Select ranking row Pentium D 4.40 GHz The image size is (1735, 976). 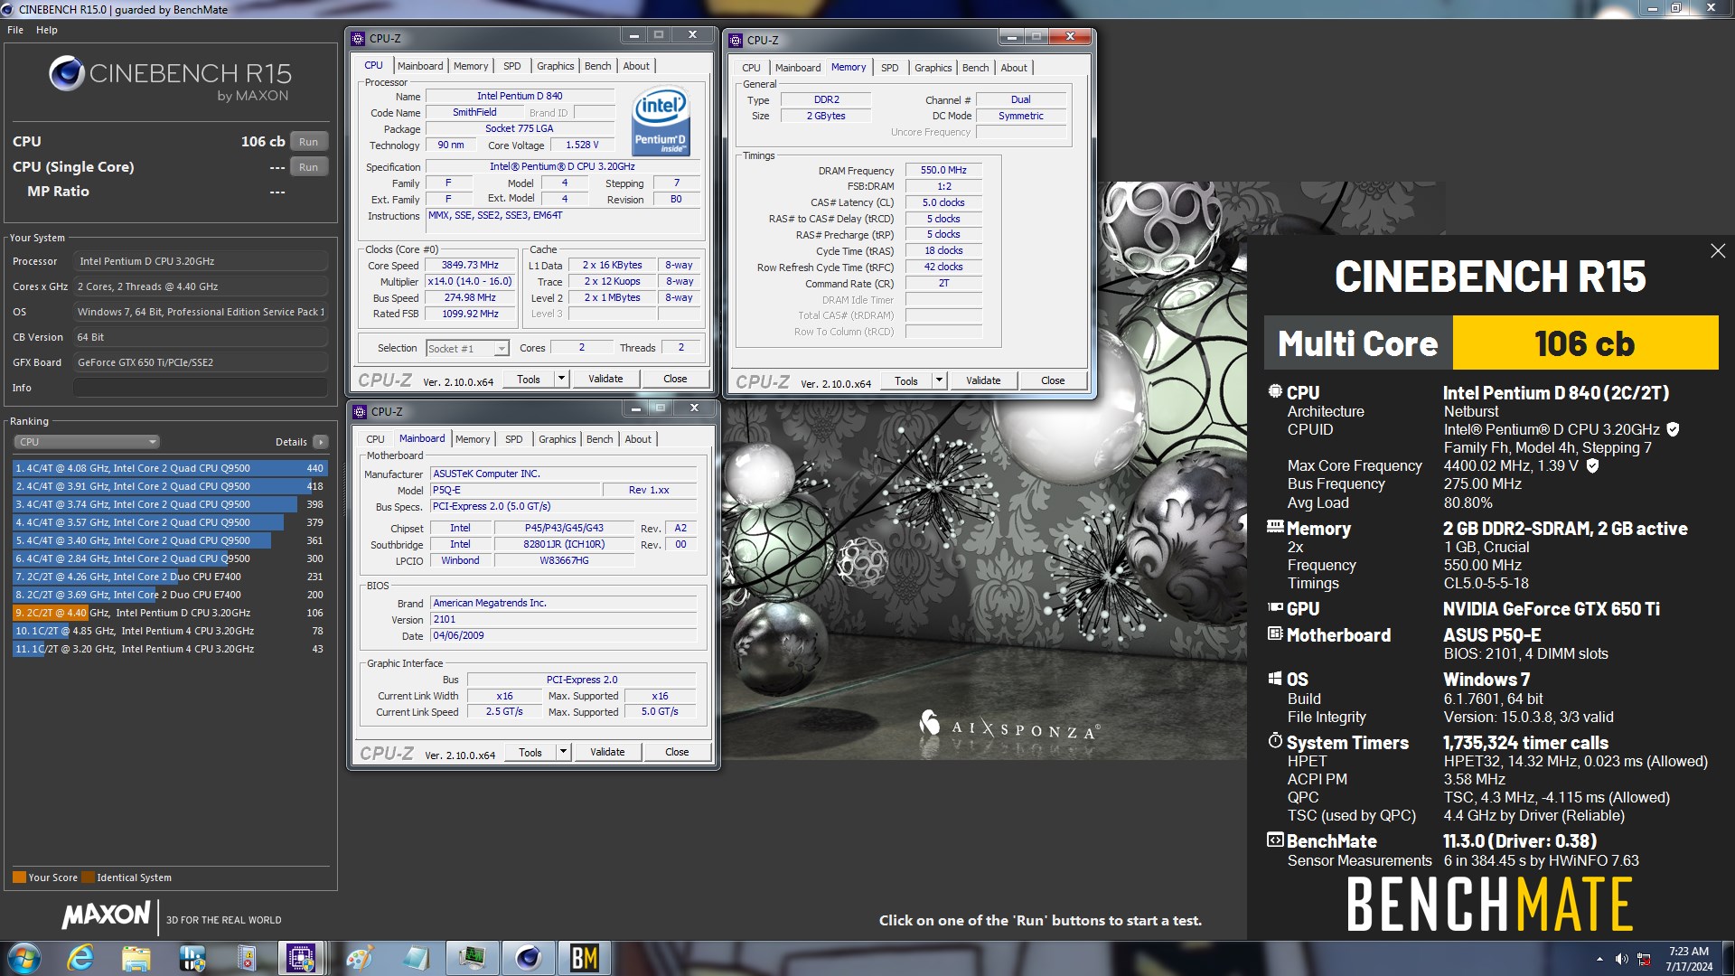[170, 613]
